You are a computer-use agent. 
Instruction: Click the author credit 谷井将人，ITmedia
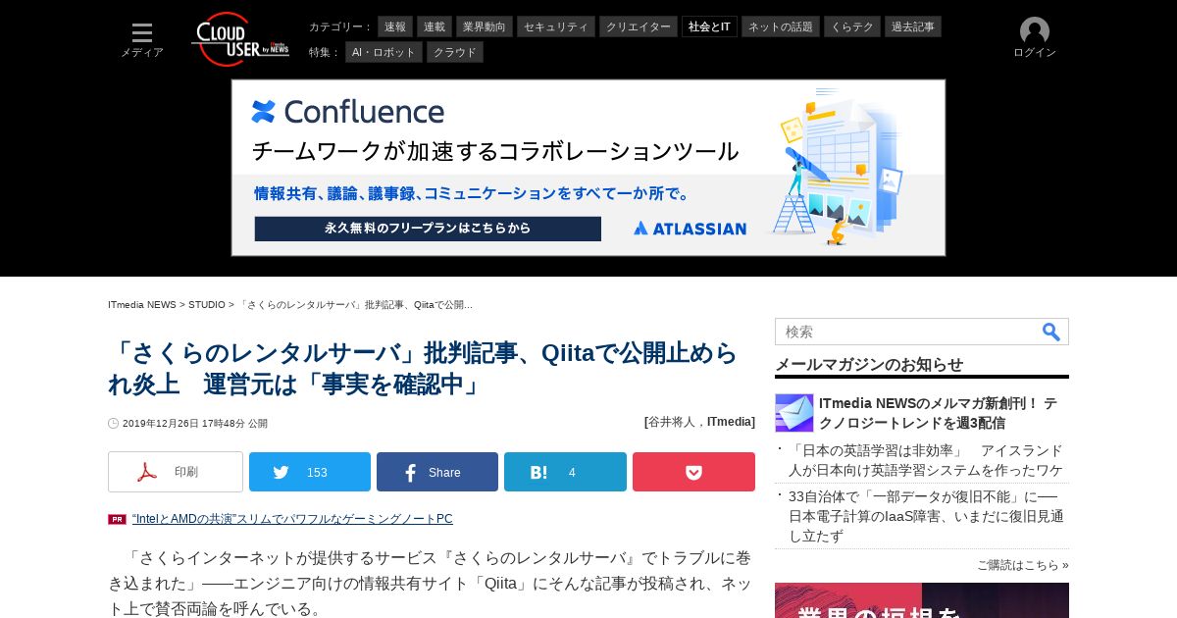pos(699,422)
